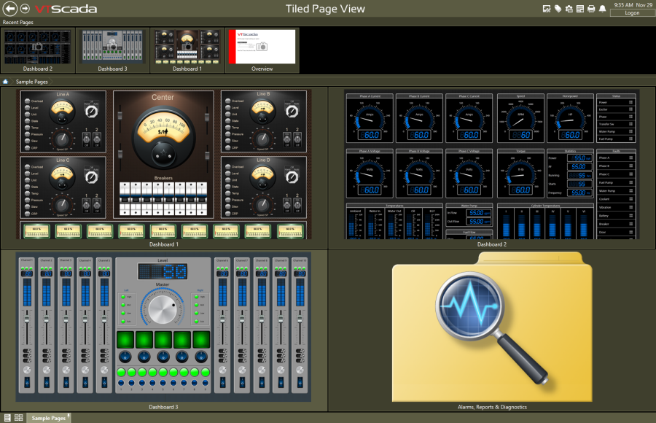Viewport: 656px width, 423px height.
Task: Open Dashboard 3 from Recent Pages
Action: [113, 47]
